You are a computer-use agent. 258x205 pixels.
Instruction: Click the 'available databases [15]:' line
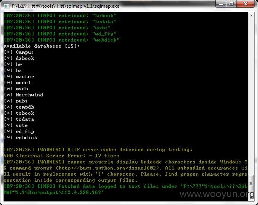point(42,46)
